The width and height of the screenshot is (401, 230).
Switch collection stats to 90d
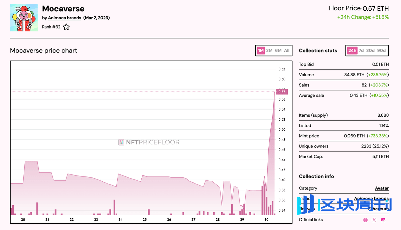381,50
